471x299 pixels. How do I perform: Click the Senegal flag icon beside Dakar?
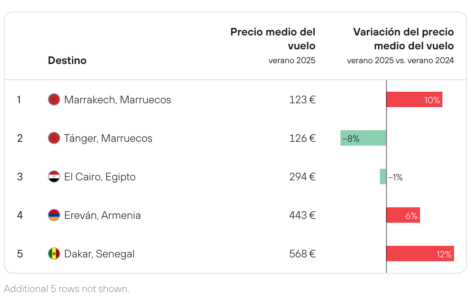click(x=54, y=254)
